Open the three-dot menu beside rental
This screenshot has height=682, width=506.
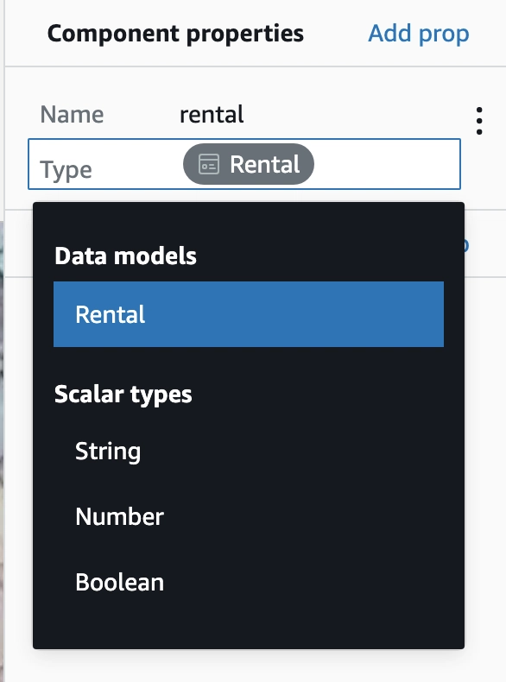click(479, 121)
